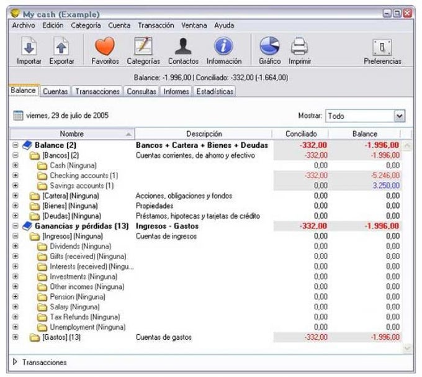
Task: Click the My cash application icon in title bar
Action: (x=16, y=13)
